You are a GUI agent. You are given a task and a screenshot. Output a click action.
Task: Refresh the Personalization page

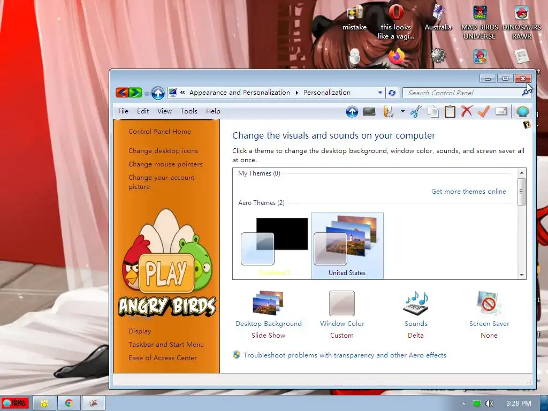click(x=392, y=93)
